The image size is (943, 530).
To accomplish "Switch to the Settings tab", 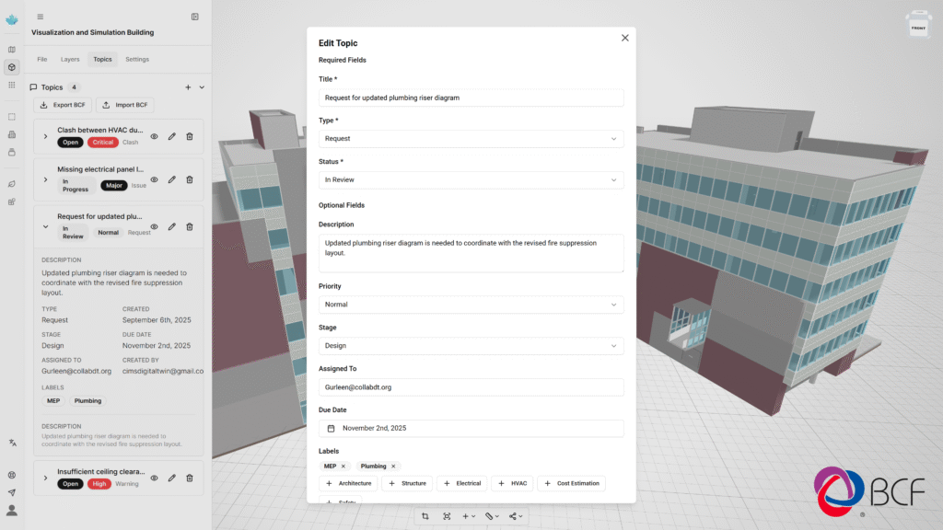I will (136, 58).
